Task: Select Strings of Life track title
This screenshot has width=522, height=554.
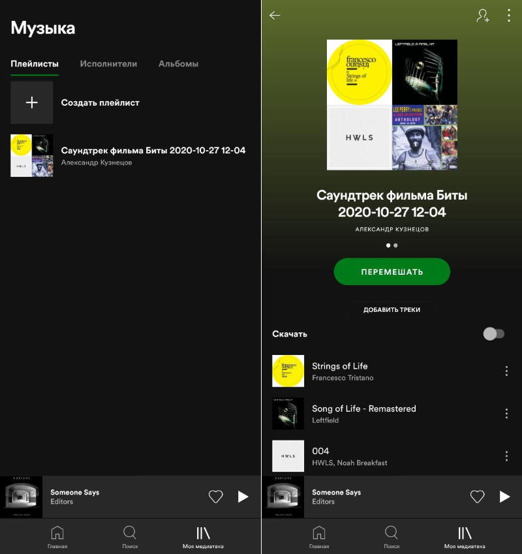Action: coord(340,366)
